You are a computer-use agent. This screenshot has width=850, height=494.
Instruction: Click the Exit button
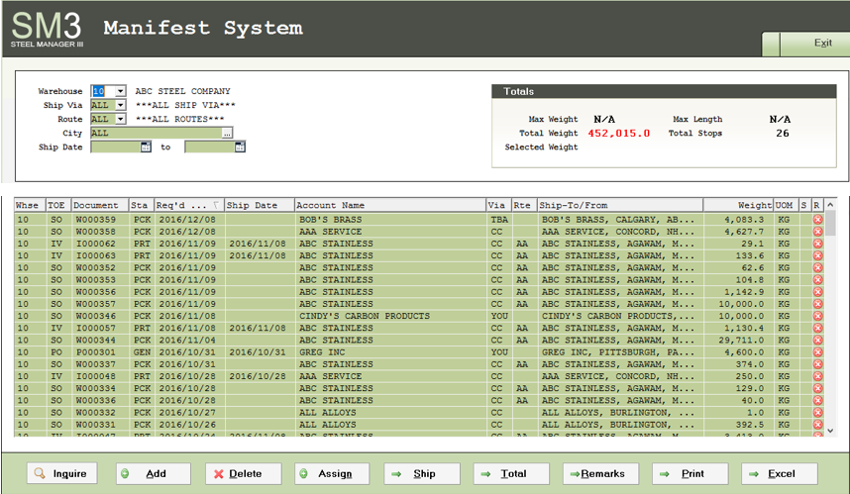814,44
